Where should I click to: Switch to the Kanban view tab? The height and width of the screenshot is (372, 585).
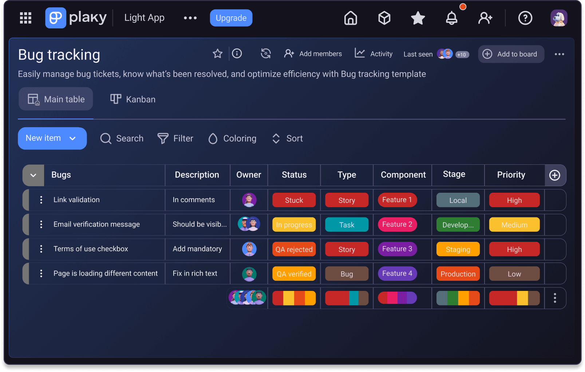click(x=133, y=99)
